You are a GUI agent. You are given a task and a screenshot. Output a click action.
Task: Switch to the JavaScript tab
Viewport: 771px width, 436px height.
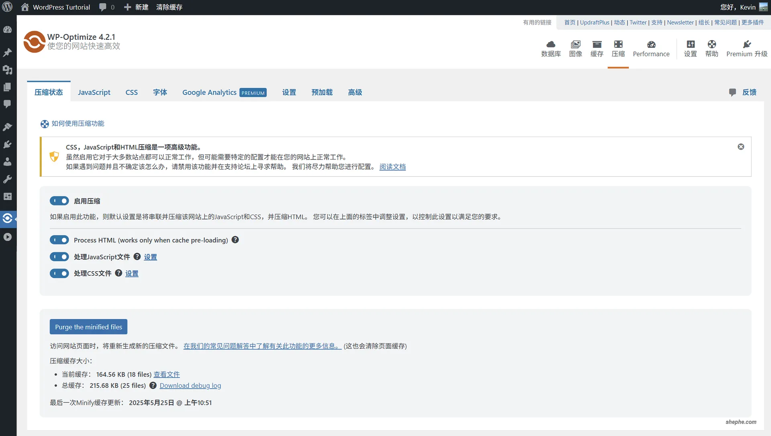click(94, 92)
